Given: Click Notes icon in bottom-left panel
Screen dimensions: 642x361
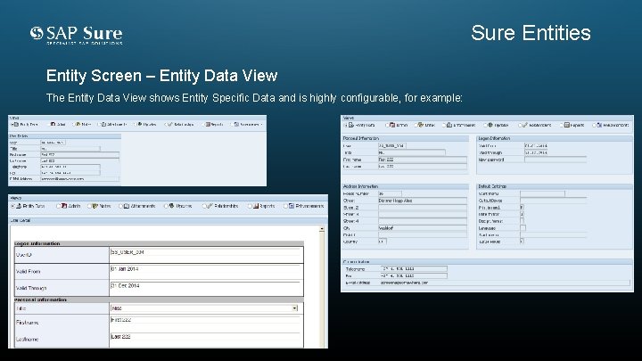Looking at the screenshot, I should 95,206.
